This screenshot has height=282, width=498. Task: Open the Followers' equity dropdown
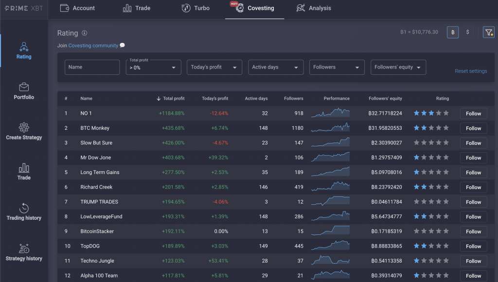point(398,67)
